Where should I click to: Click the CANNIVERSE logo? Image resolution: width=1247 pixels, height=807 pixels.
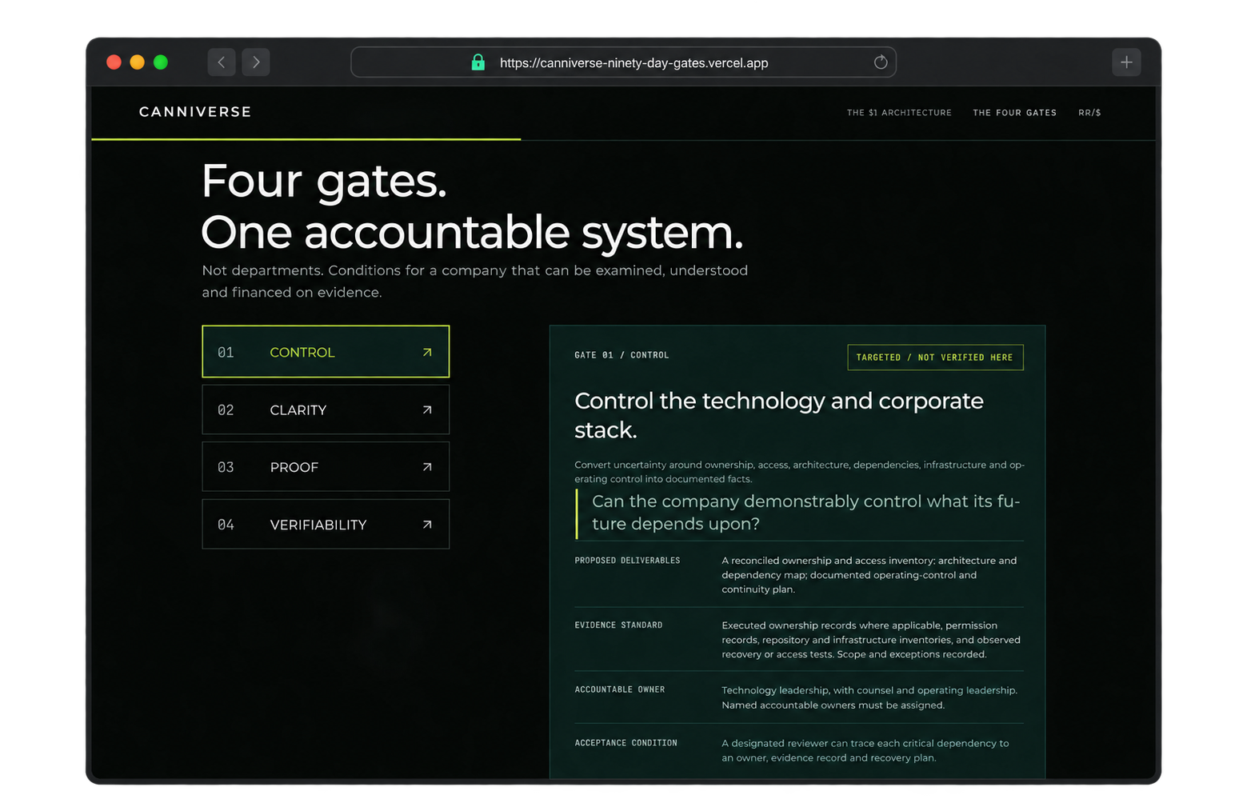pyautogui.click(x=195, y=112)
